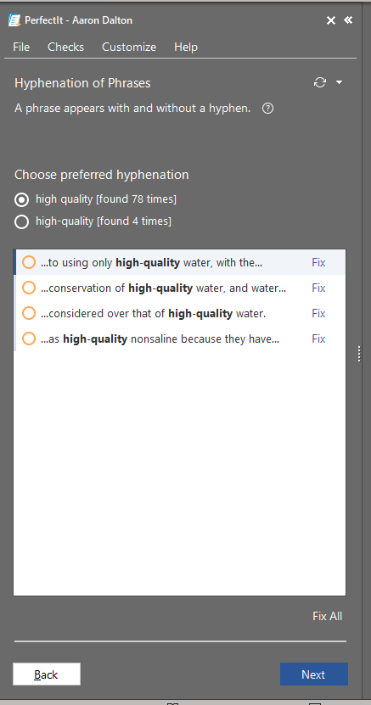Screen dimensions: 371x705
Task: Select text '...considered over that of high-quality water.'
Action: 154,314
